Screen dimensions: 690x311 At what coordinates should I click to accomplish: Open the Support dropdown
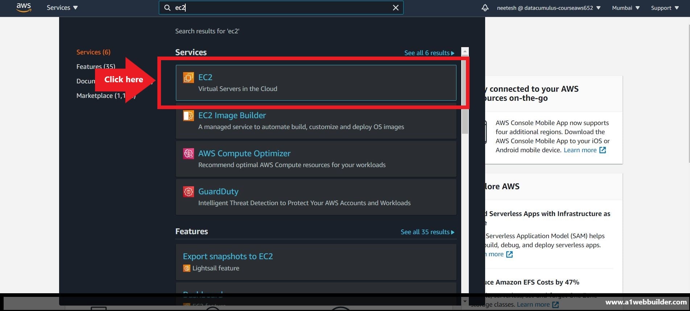pos(665,8)
